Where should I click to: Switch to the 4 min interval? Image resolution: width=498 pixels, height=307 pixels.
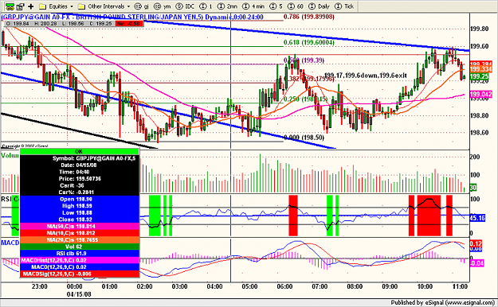[253, 6]
